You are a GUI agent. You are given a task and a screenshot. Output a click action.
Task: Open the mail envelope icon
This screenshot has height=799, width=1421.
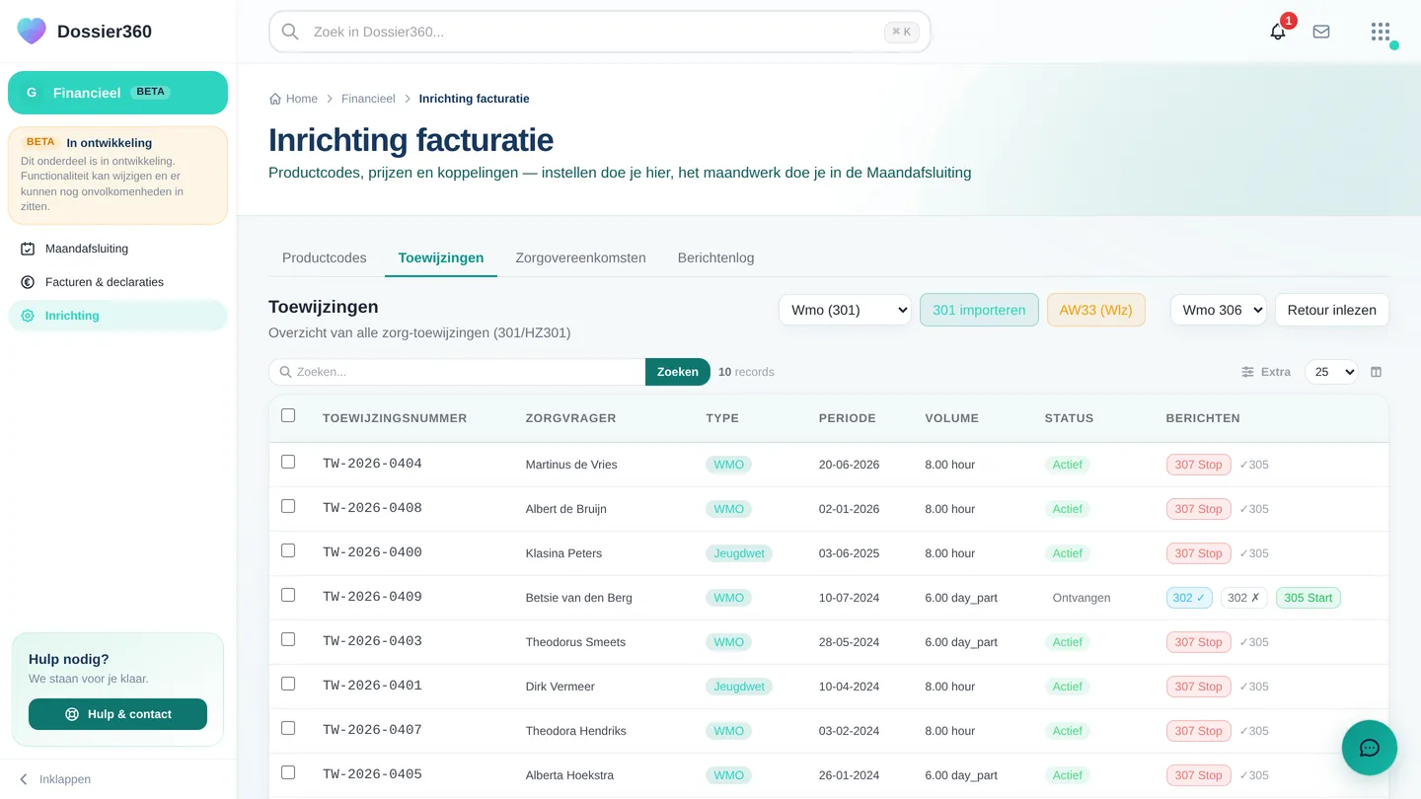coord(1321,32)
